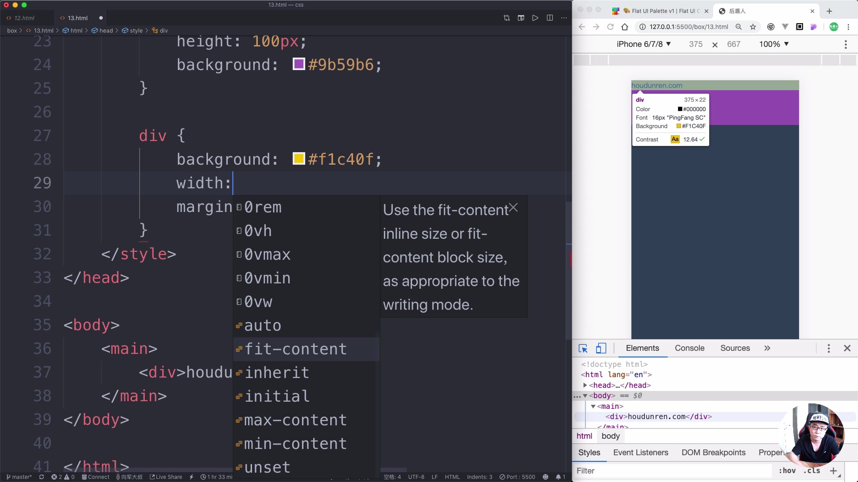Click the #f1c40f yellow color swatch
Viewport: 858px width, 482px height.
click(x=299, y=158)
